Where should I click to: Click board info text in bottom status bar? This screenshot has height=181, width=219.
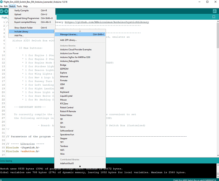click(x=195, y=180)
